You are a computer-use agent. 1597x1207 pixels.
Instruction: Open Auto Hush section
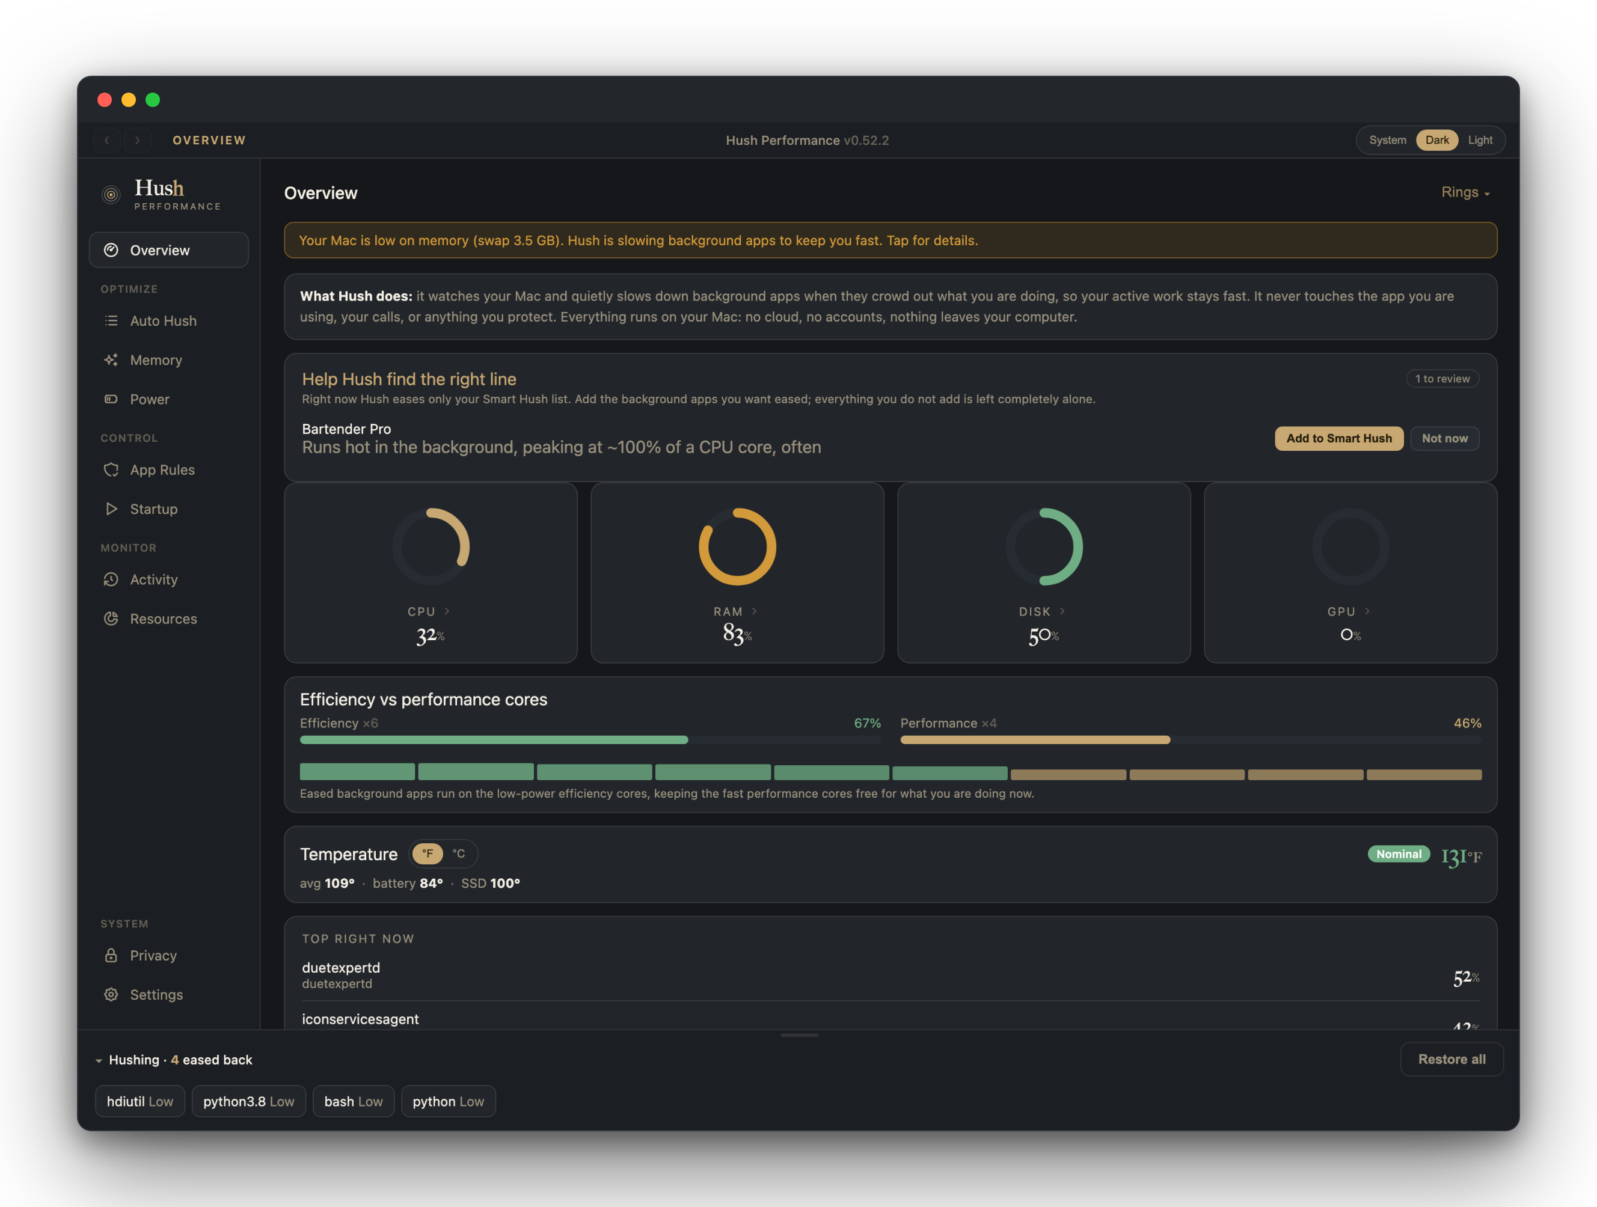pos(169,320)
